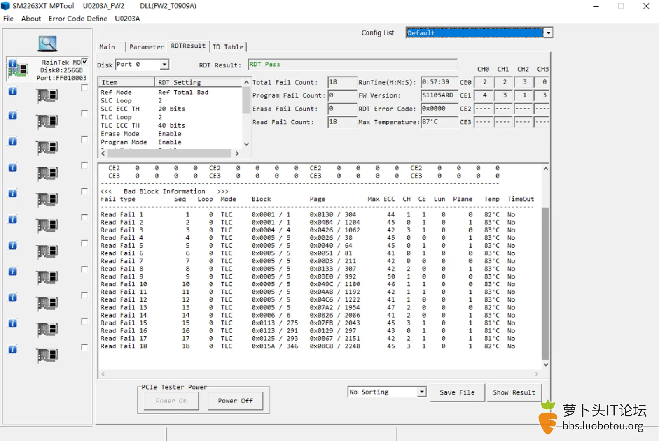Screen dimensions: 659x441
Task: Tick the fifth port slot checkbox
Action: pyautogui.click(x=84, y=165)
